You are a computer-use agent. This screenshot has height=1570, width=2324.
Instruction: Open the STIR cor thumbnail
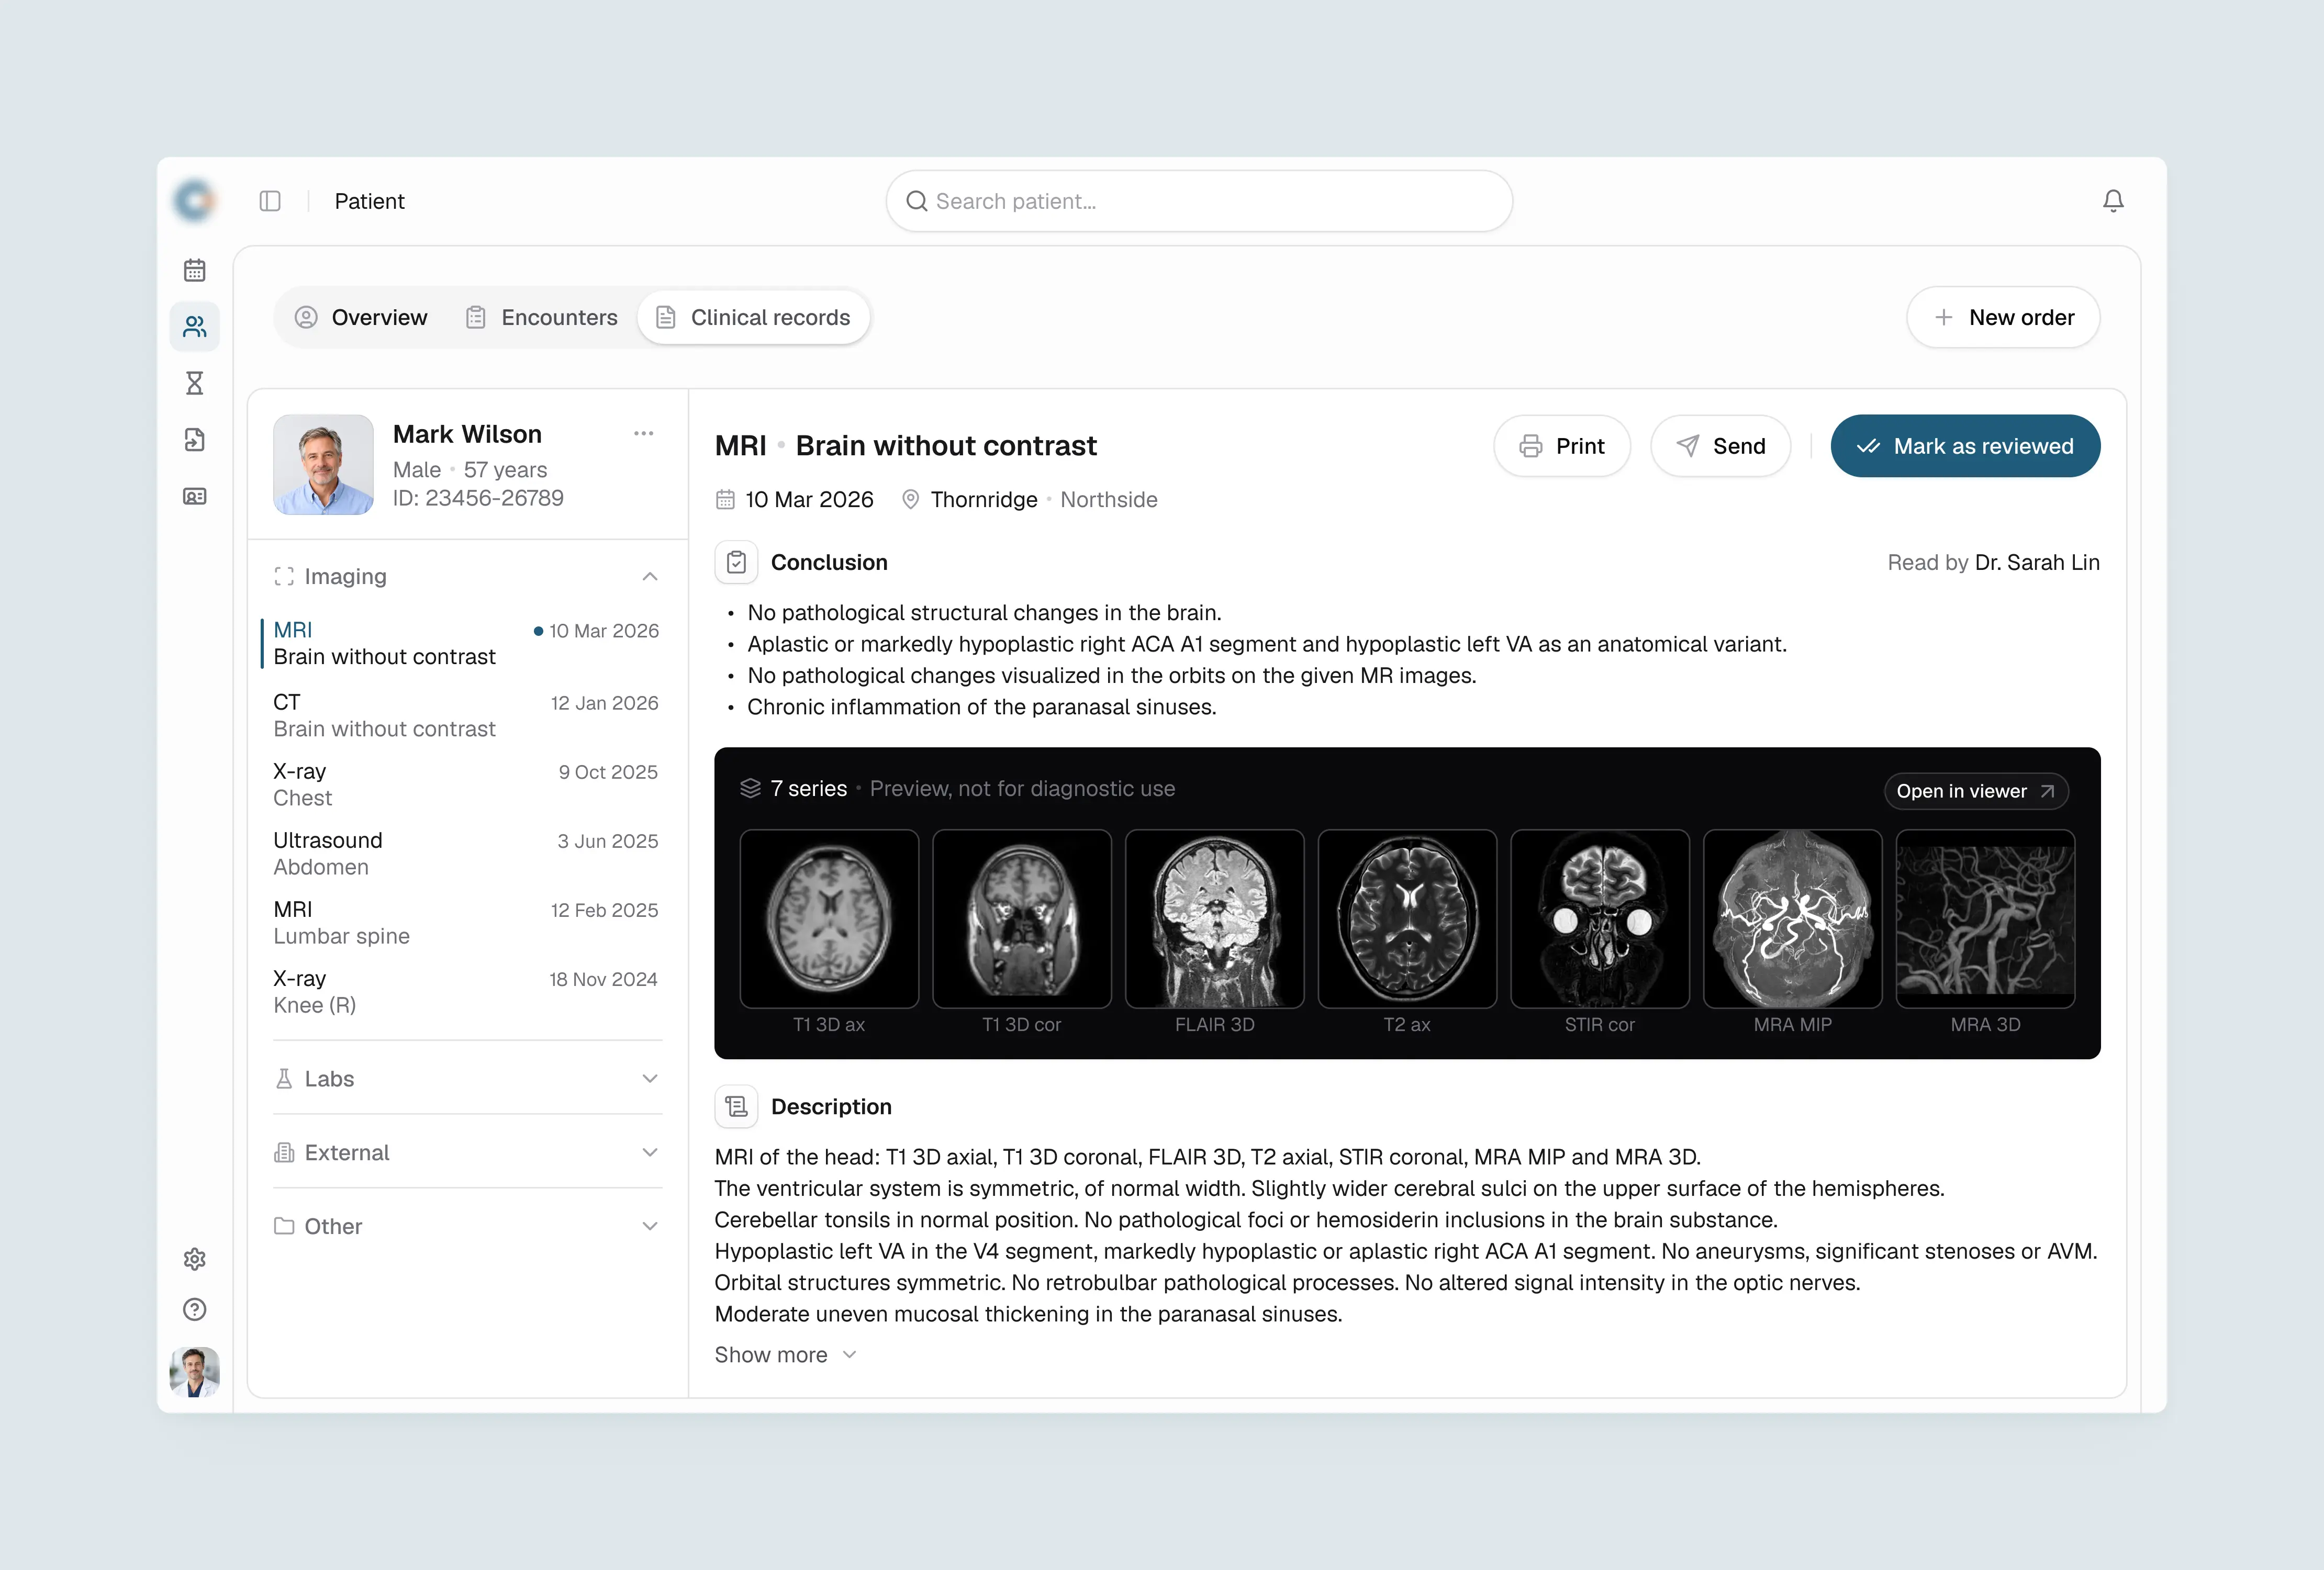(x=1600, y=919)
